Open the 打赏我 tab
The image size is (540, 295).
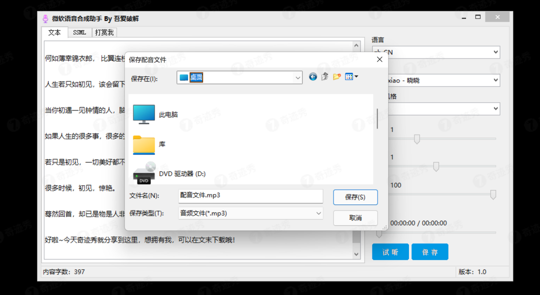104,32
